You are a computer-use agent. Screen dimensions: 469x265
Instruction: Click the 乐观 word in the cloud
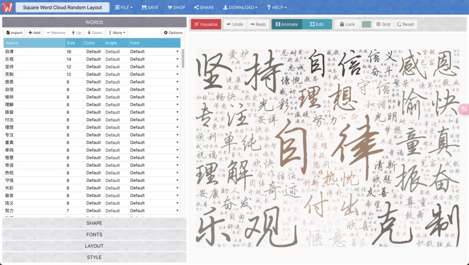(247, 227)
